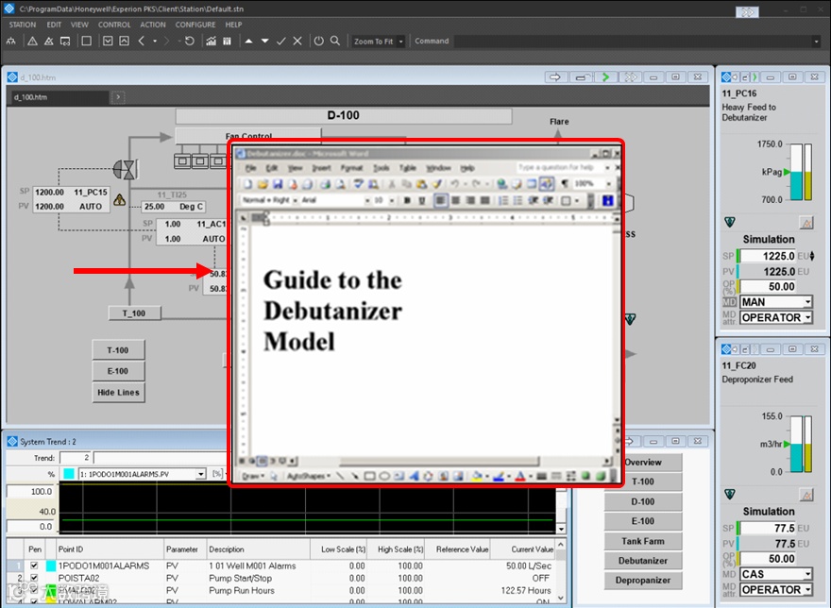Open the ACTION menu
Screen dimensions: 831x608
[153, 25]
